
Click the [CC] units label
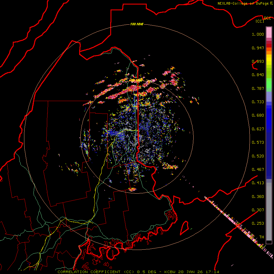point(260,21)
